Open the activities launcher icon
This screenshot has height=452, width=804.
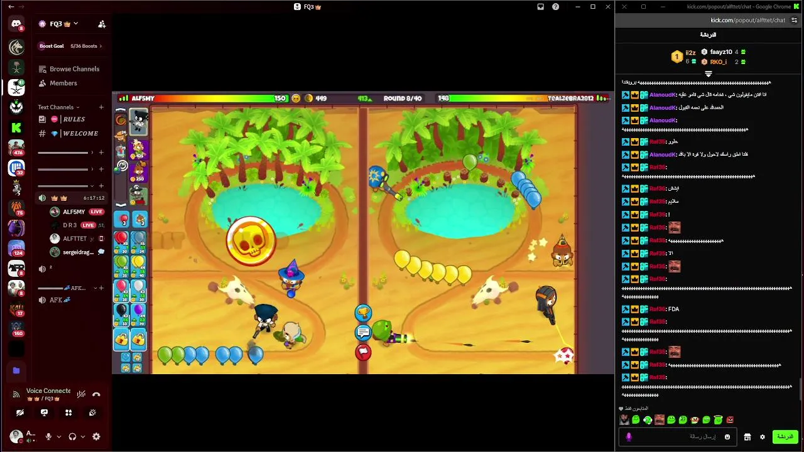point(68,412)
